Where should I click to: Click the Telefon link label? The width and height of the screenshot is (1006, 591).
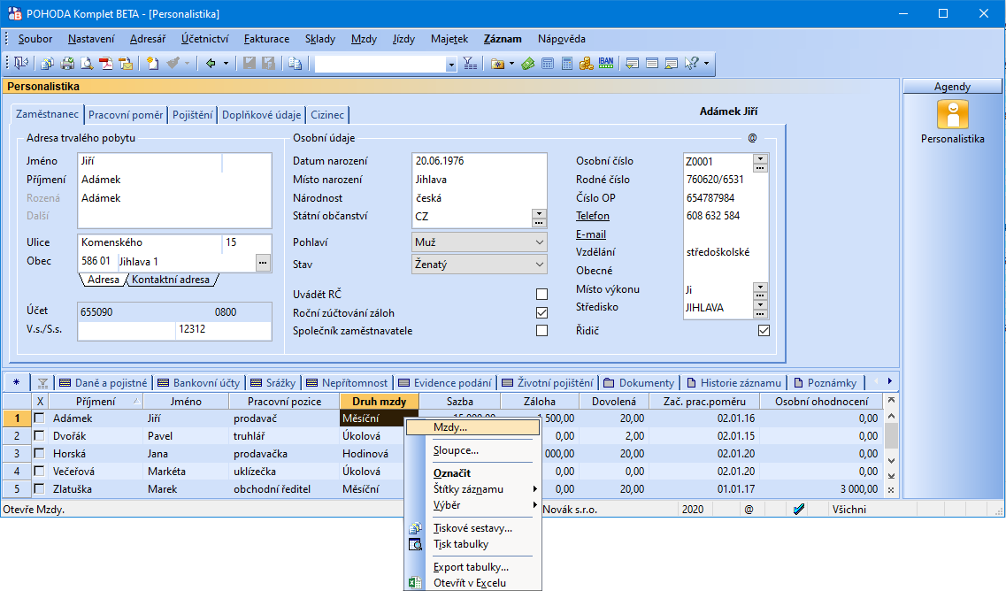[x=593, y=216]
